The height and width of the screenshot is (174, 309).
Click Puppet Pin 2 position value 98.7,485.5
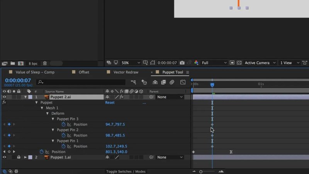115,135
